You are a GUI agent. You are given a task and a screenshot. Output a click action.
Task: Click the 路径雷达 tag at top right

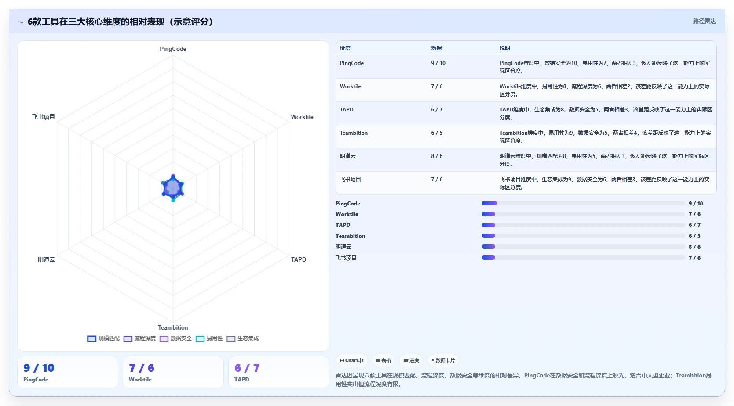[704, 21]
